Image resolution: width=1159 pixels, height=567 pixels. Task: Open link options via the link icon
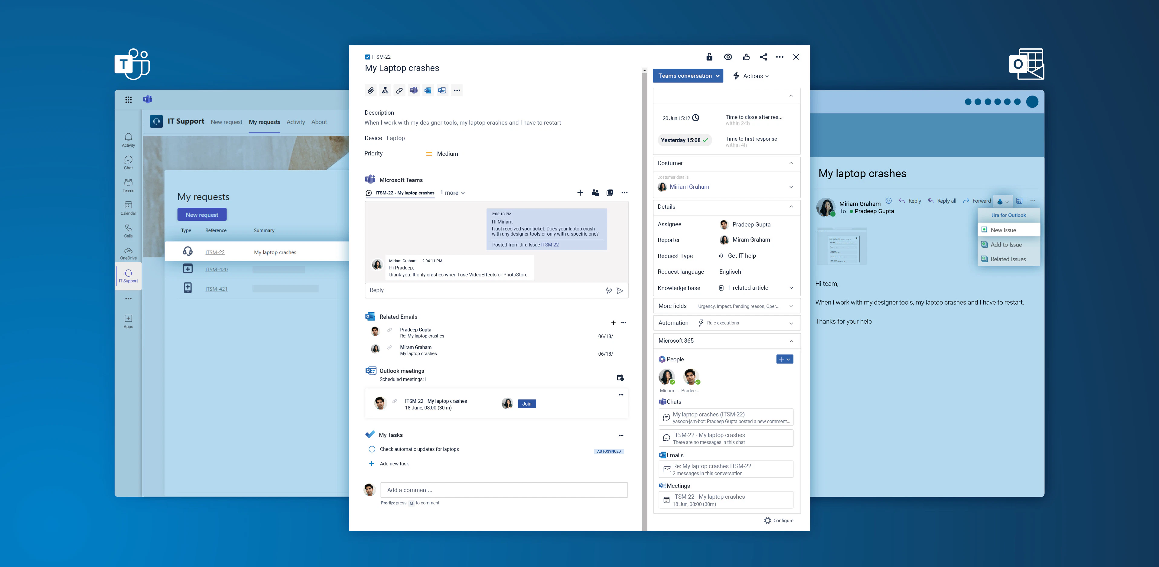[x=399, y=90]
